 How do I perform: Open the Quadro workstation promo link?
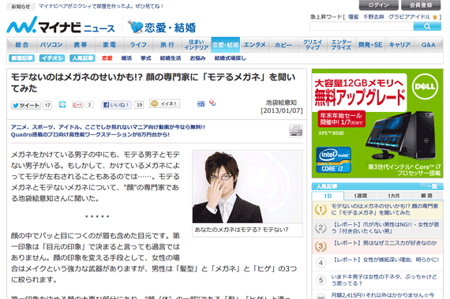[90, 134]
